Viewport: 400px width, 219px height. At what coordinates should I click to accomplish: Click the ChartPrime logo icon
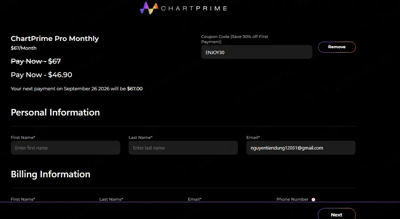(x=149, y=8)
